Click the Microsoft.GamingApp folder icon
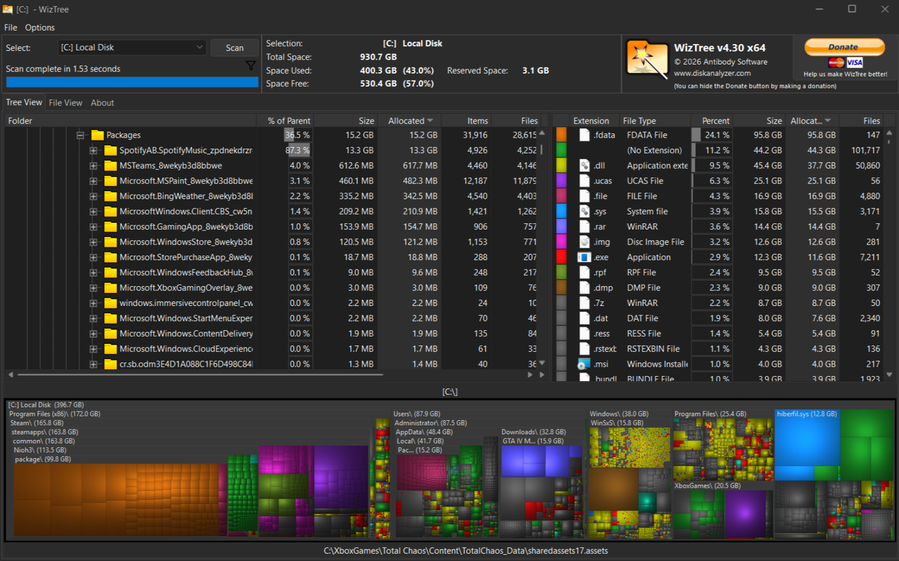Image resolution: width=899 pixels, height=561 pixels. click(x=111, y=227)
